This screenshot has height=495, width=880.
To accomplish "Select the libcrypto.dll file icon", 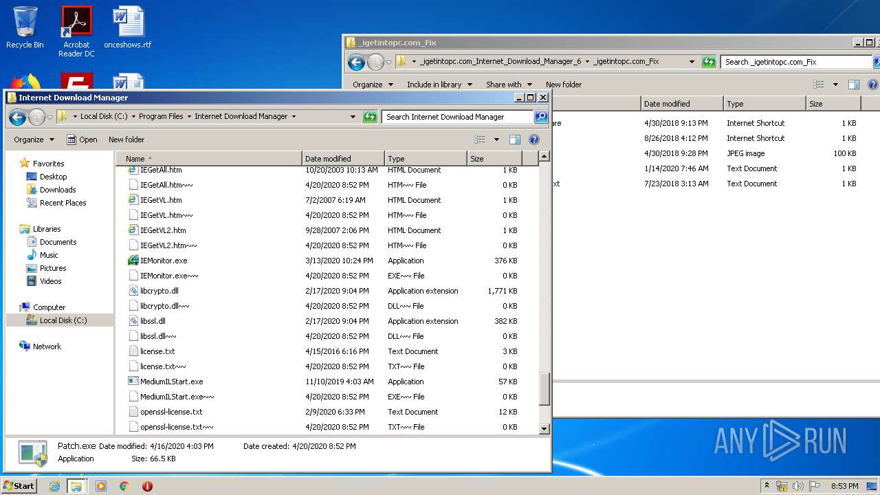I will [x=133, y=291].
